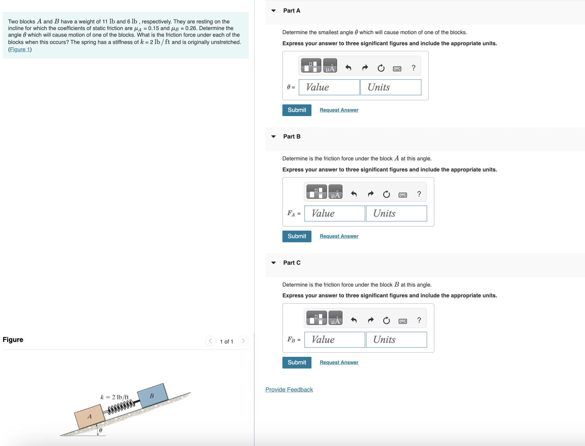
Task: Click undo arrow in Part B toolbar
Action: tap(354, 194)
